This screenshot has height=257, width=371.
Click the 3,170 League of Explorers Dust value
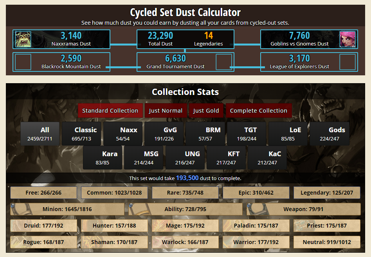[299, 58]
